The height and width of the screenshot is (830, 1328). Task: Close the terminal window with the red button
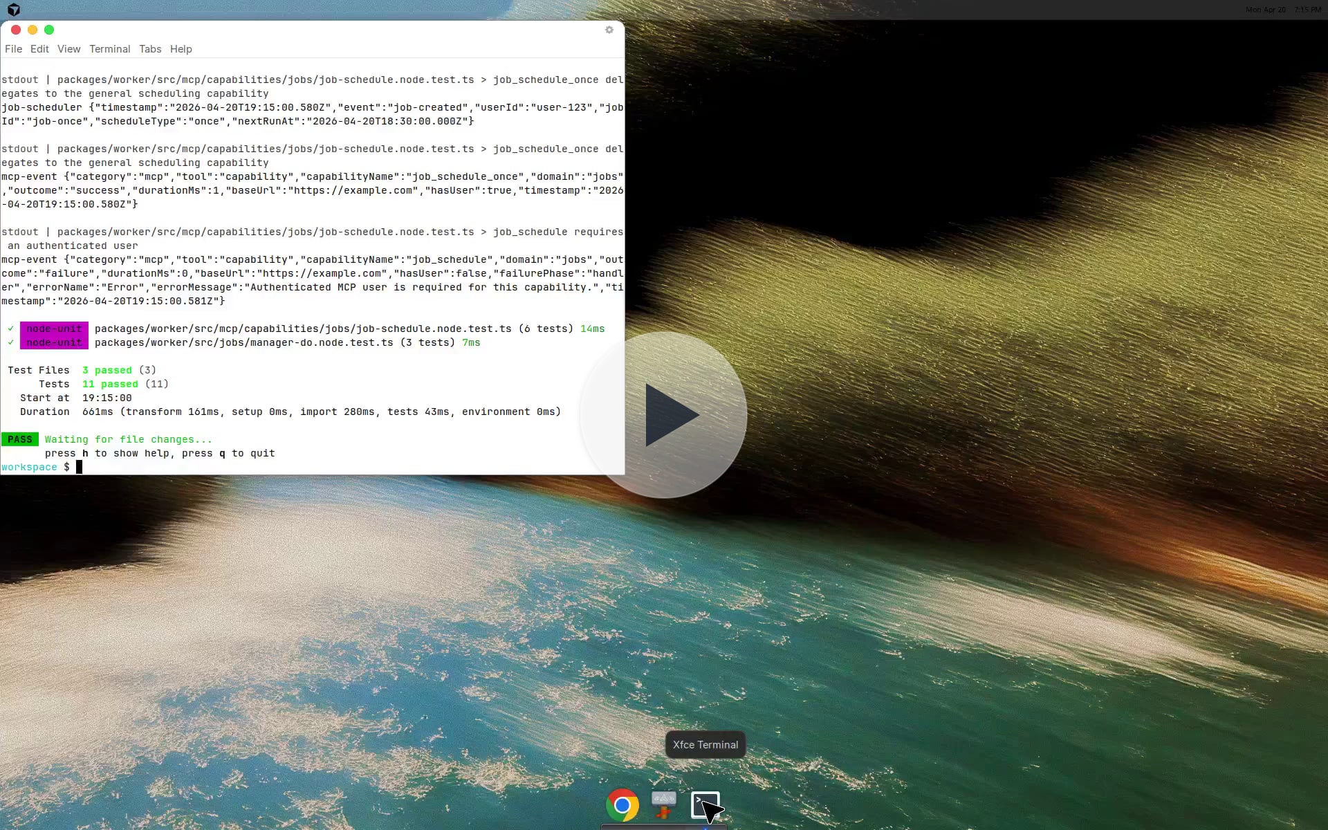click(16, 30)
